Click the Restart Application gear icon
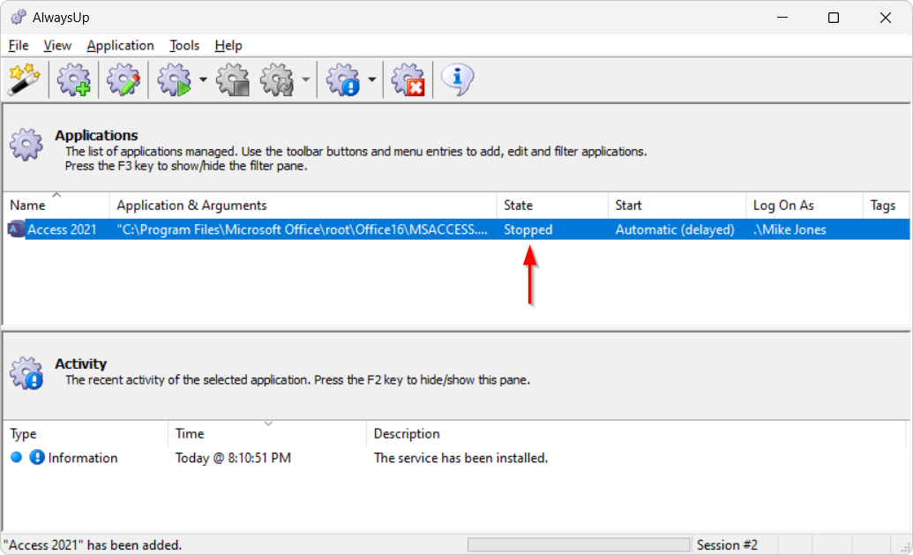 point(278,80)
